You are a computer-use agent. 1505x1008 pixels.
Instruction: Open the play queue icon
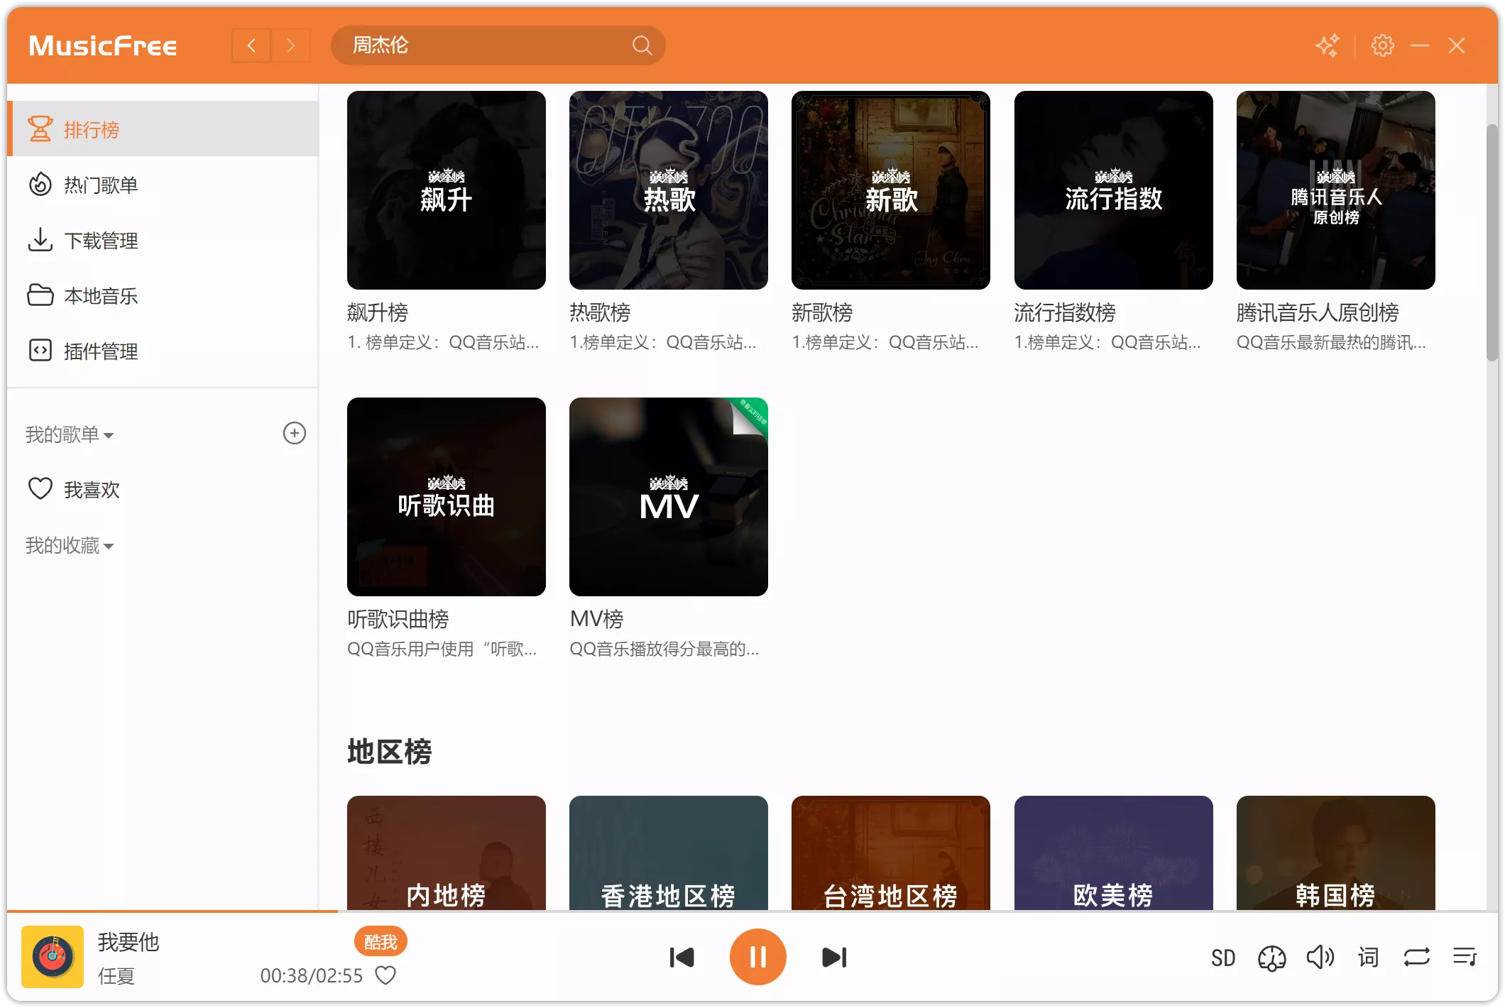click(x=1464, y=957)
